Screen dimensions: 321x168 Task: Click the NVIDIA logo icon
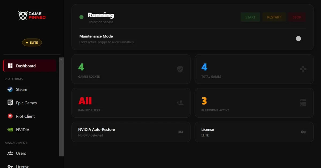(10, 130)
